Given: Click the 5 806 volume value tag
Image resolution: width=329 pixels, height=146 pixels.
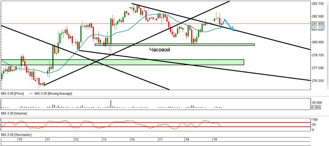Looking at the screenshot, I should click(316, 107).
